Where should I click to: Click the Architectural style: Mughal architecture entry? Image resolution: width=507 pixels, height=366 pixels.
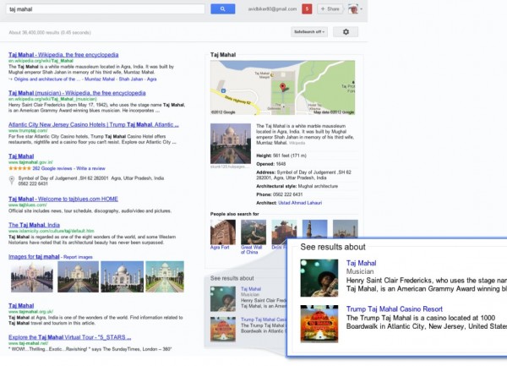[297, 186]
